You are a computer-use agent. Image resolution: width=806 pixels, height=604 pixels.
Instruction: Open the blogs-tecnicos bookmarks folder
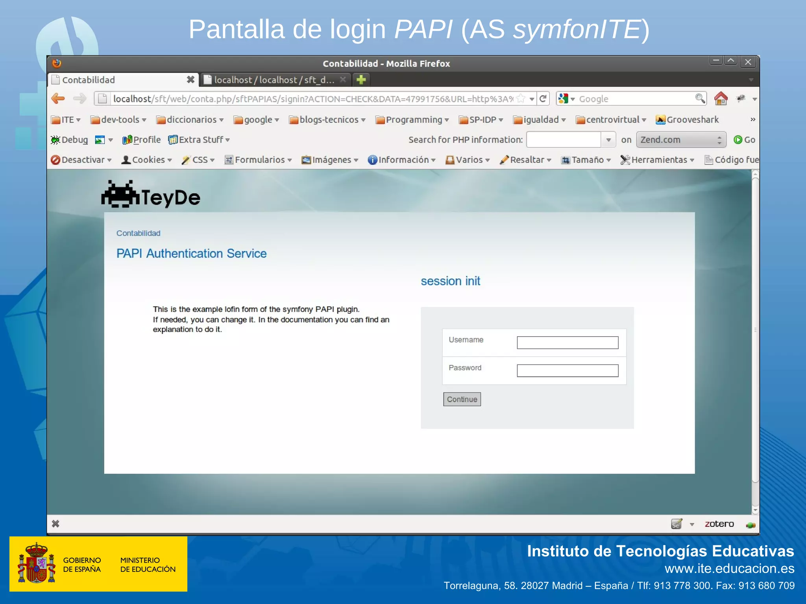pos(327,120)
